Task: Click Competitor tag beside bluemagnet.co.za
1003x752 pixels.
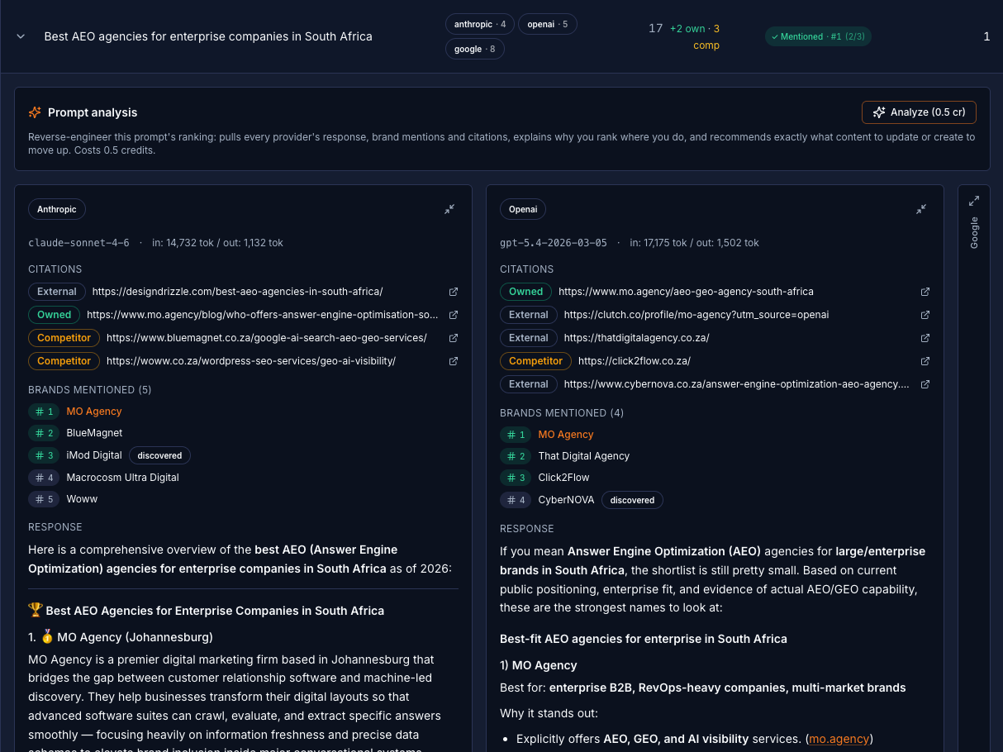Action: (x=64, y=338)
